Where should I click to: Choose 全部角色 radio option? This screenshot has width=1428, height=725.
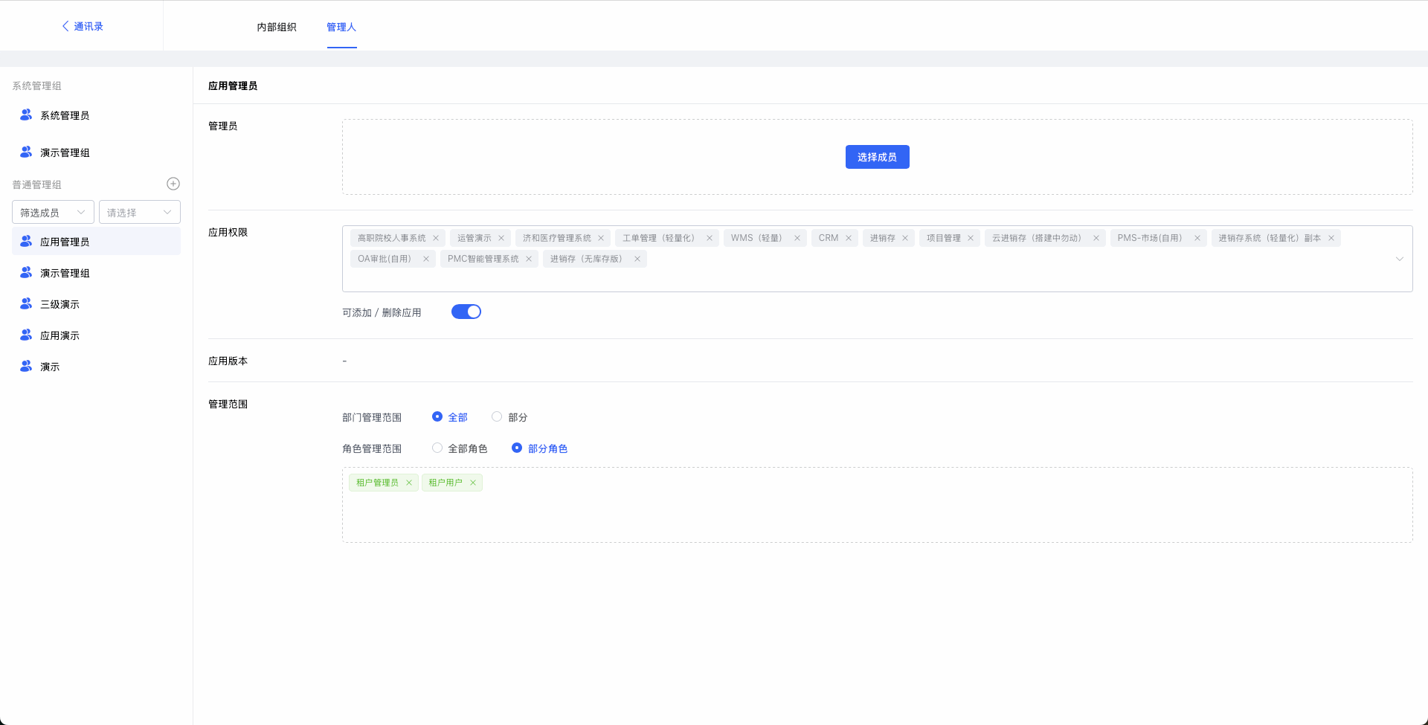pyautogui.click(x=437, y=448)
